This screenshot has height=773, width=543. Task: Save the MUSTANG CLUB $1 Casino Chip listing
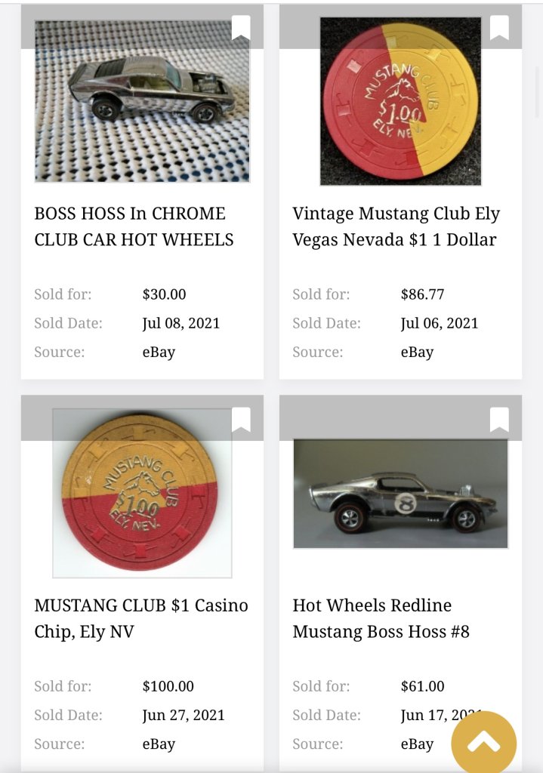click(x=241, y=420)
